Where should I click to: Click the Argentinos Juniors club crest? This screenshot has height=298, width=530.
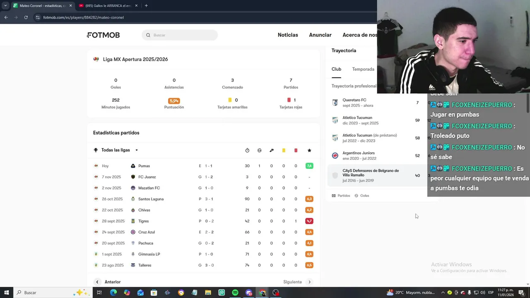click(x=335, y=156)
